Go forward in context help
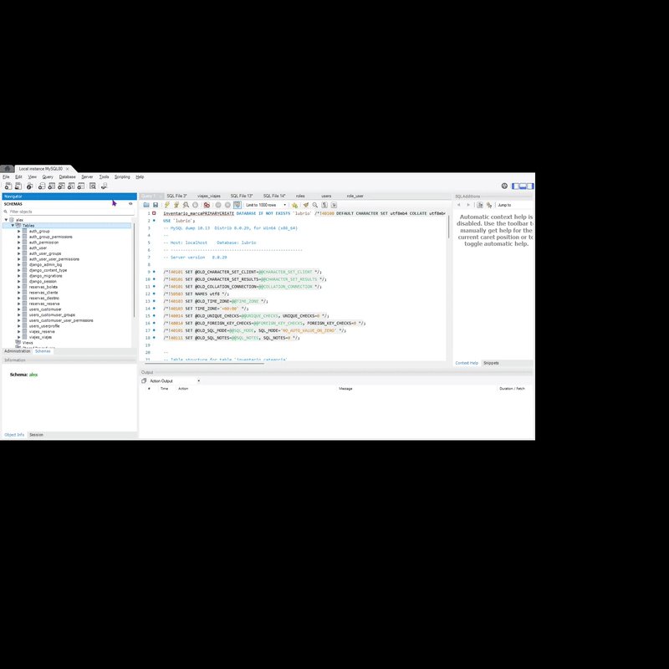 (x=468, y=205)
